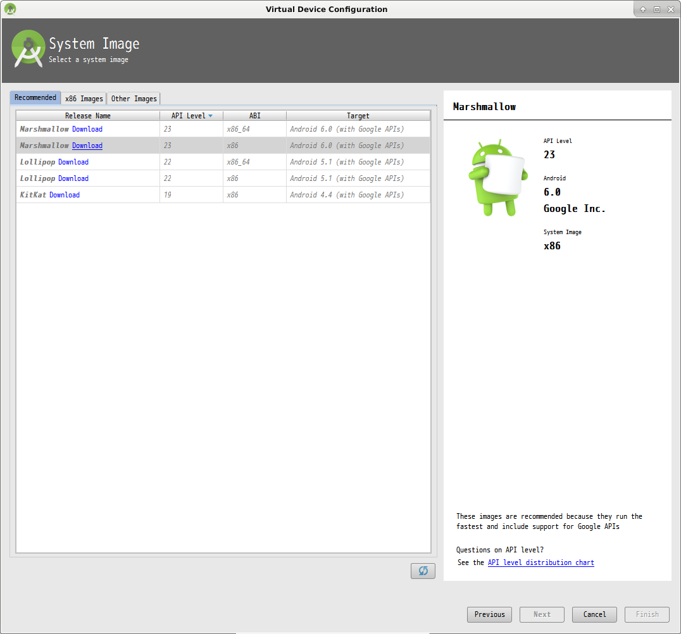
Task: Click the app icon in title bar
Action: [9, 9]
